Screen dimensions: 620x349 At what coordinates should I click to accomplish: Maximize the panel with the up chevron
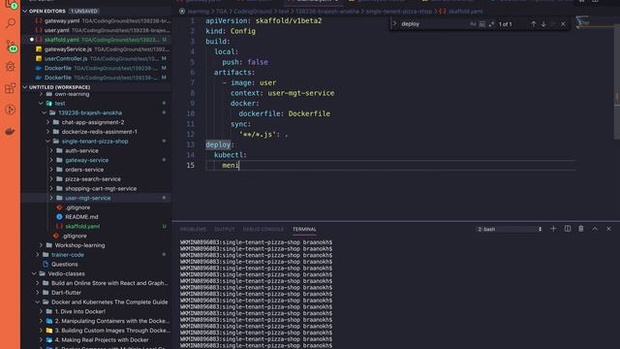click(595, 229)
